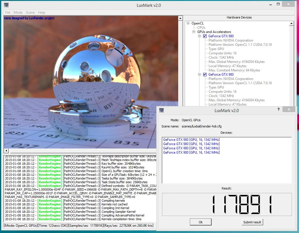The width and height of the screenshot is (299, 233).
Task: Select second GeForce GTX 980 tree label
Action: tap(221, 75)
